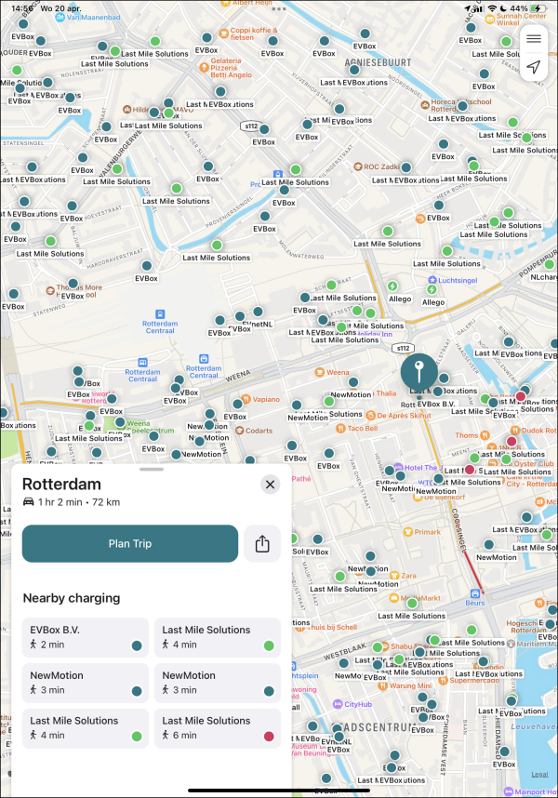Open the CityHub hotel marker
Screen dimensions: 558x798
338,704
